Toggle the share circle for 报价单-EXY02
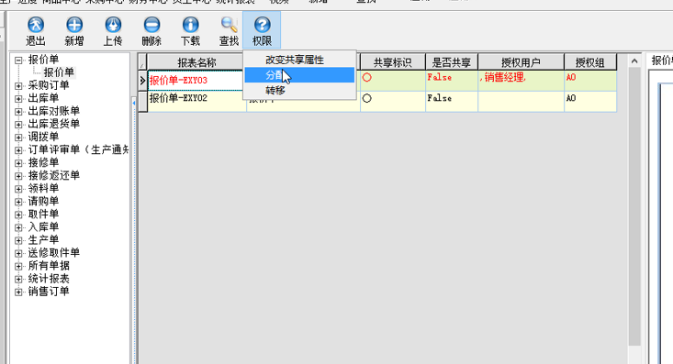 [366, 98]
